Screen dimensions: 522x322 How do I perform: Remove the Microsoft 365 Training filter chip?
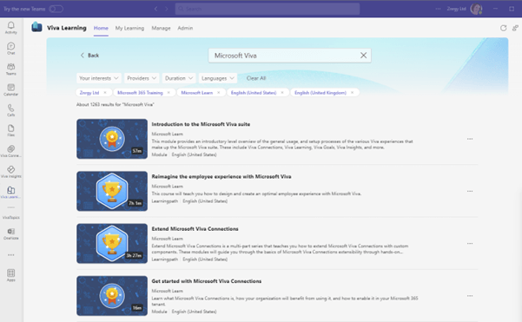coord(168,93)
